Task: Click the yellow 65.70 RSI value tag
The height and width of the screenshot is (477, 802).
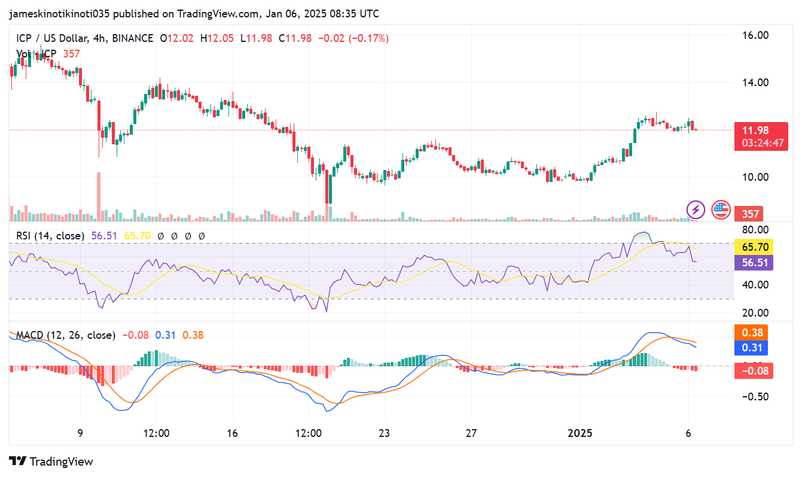Action: (754, 246)
